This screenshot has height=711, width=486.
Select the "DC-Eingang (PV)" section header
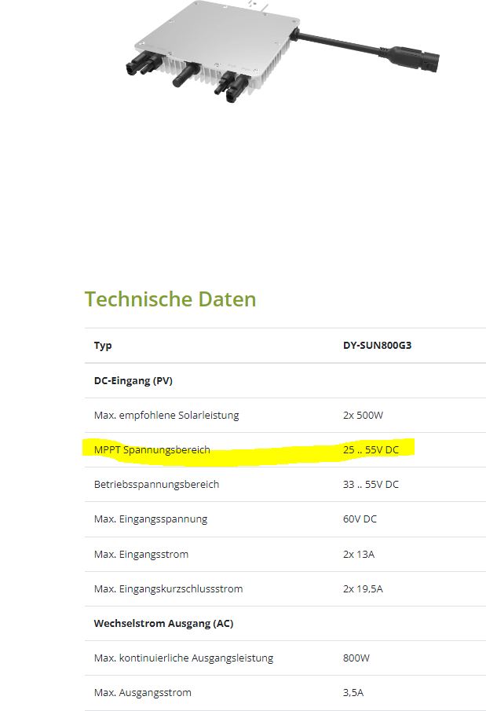click(x=133, y=380)
